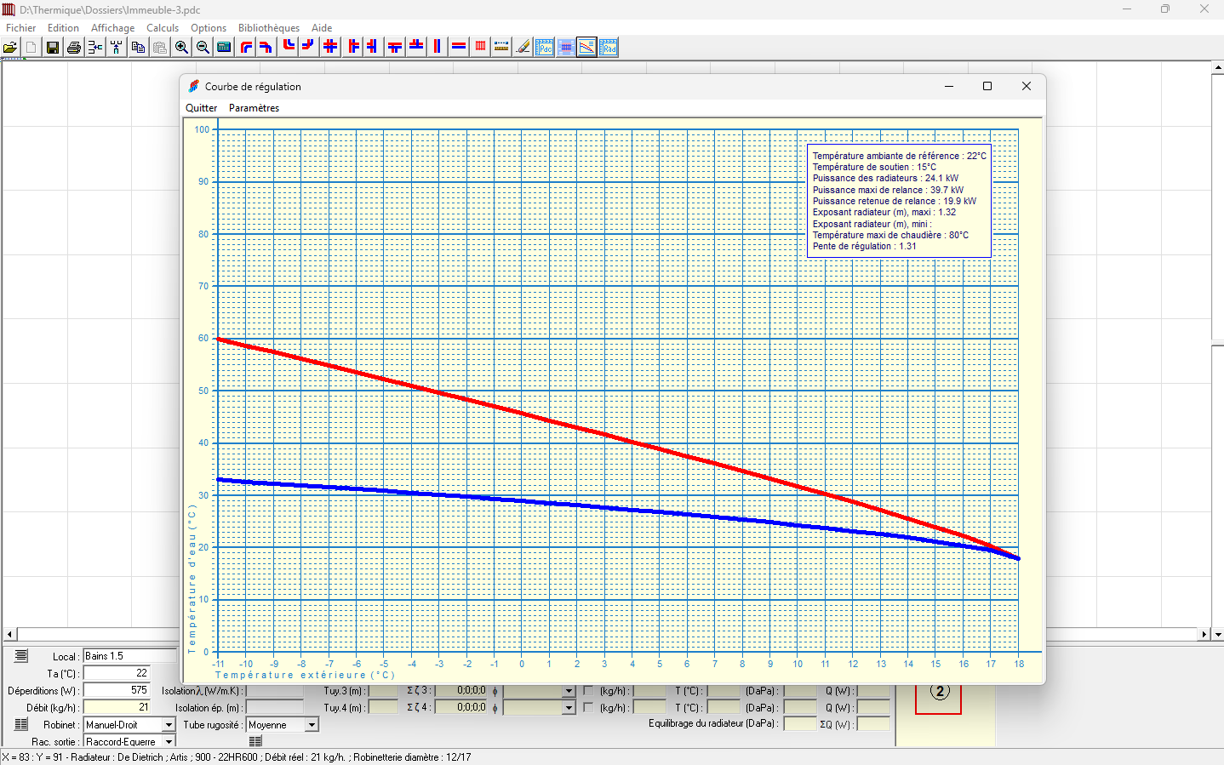Viewport: 1224px width, 765px height.
Task: Click the horizontal scrollbar left arrow
Action: tap(10, 634)
